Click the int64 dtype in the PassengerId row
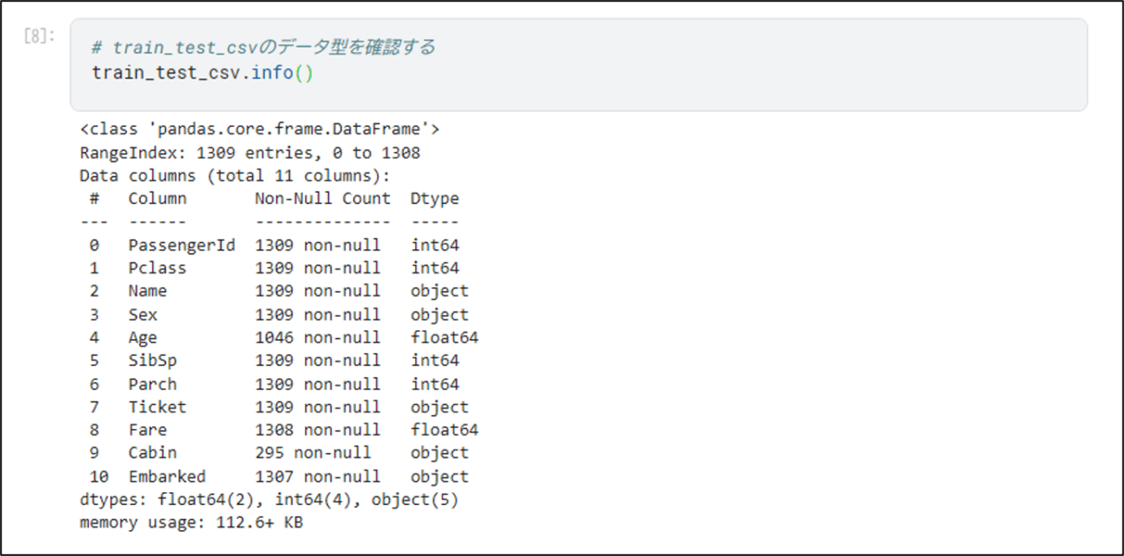 (x=435, y=246)
